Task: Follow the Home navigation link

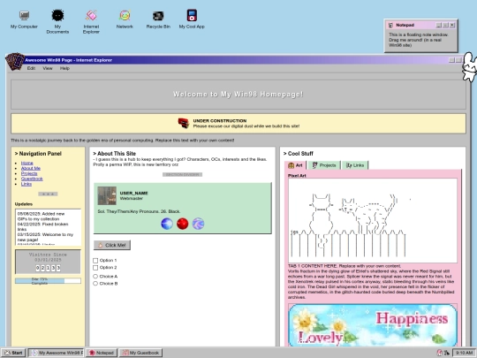Action: 26,164
